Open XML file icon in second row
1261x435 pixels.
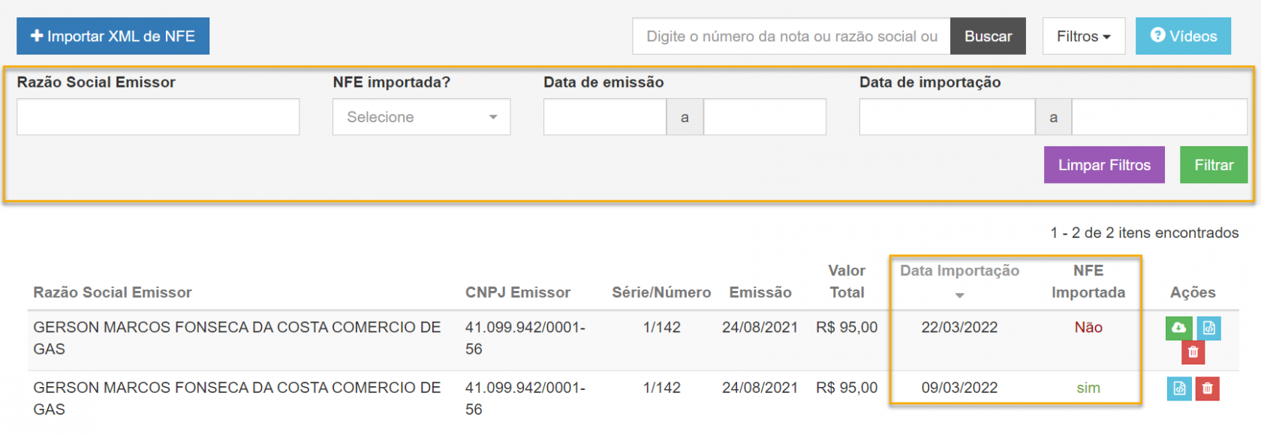point(1179,388)
